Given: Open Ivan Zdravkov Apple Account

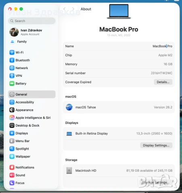Looking at the screenshot, I should (32, 32).
